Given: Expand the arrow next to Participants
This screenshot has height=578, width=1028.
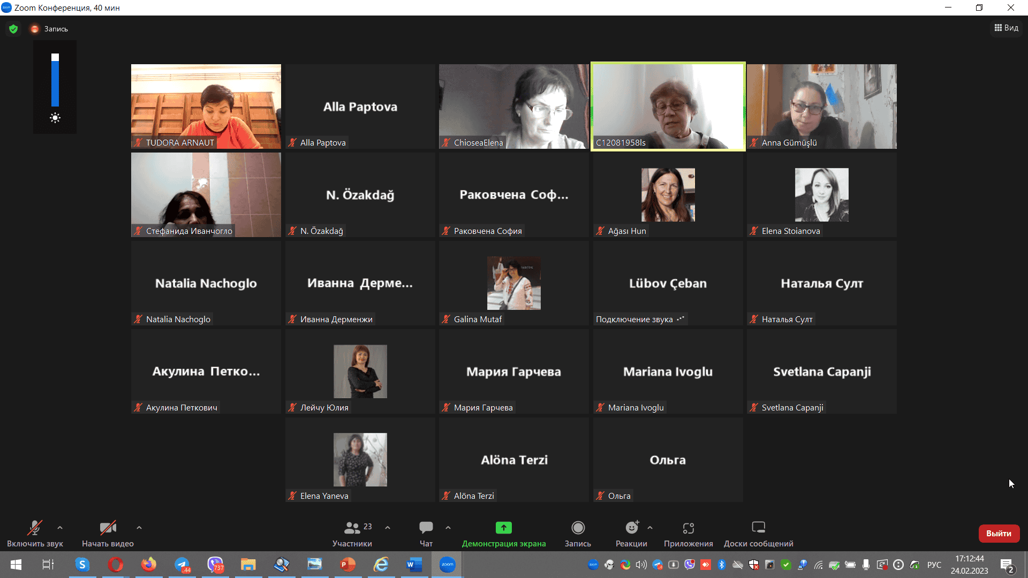Looking at the screenshot, I should click(x=388, y=528).
